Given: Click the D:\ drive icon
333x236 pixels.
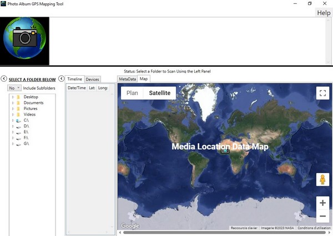Looking at the screenshot, I should [18, 127].
